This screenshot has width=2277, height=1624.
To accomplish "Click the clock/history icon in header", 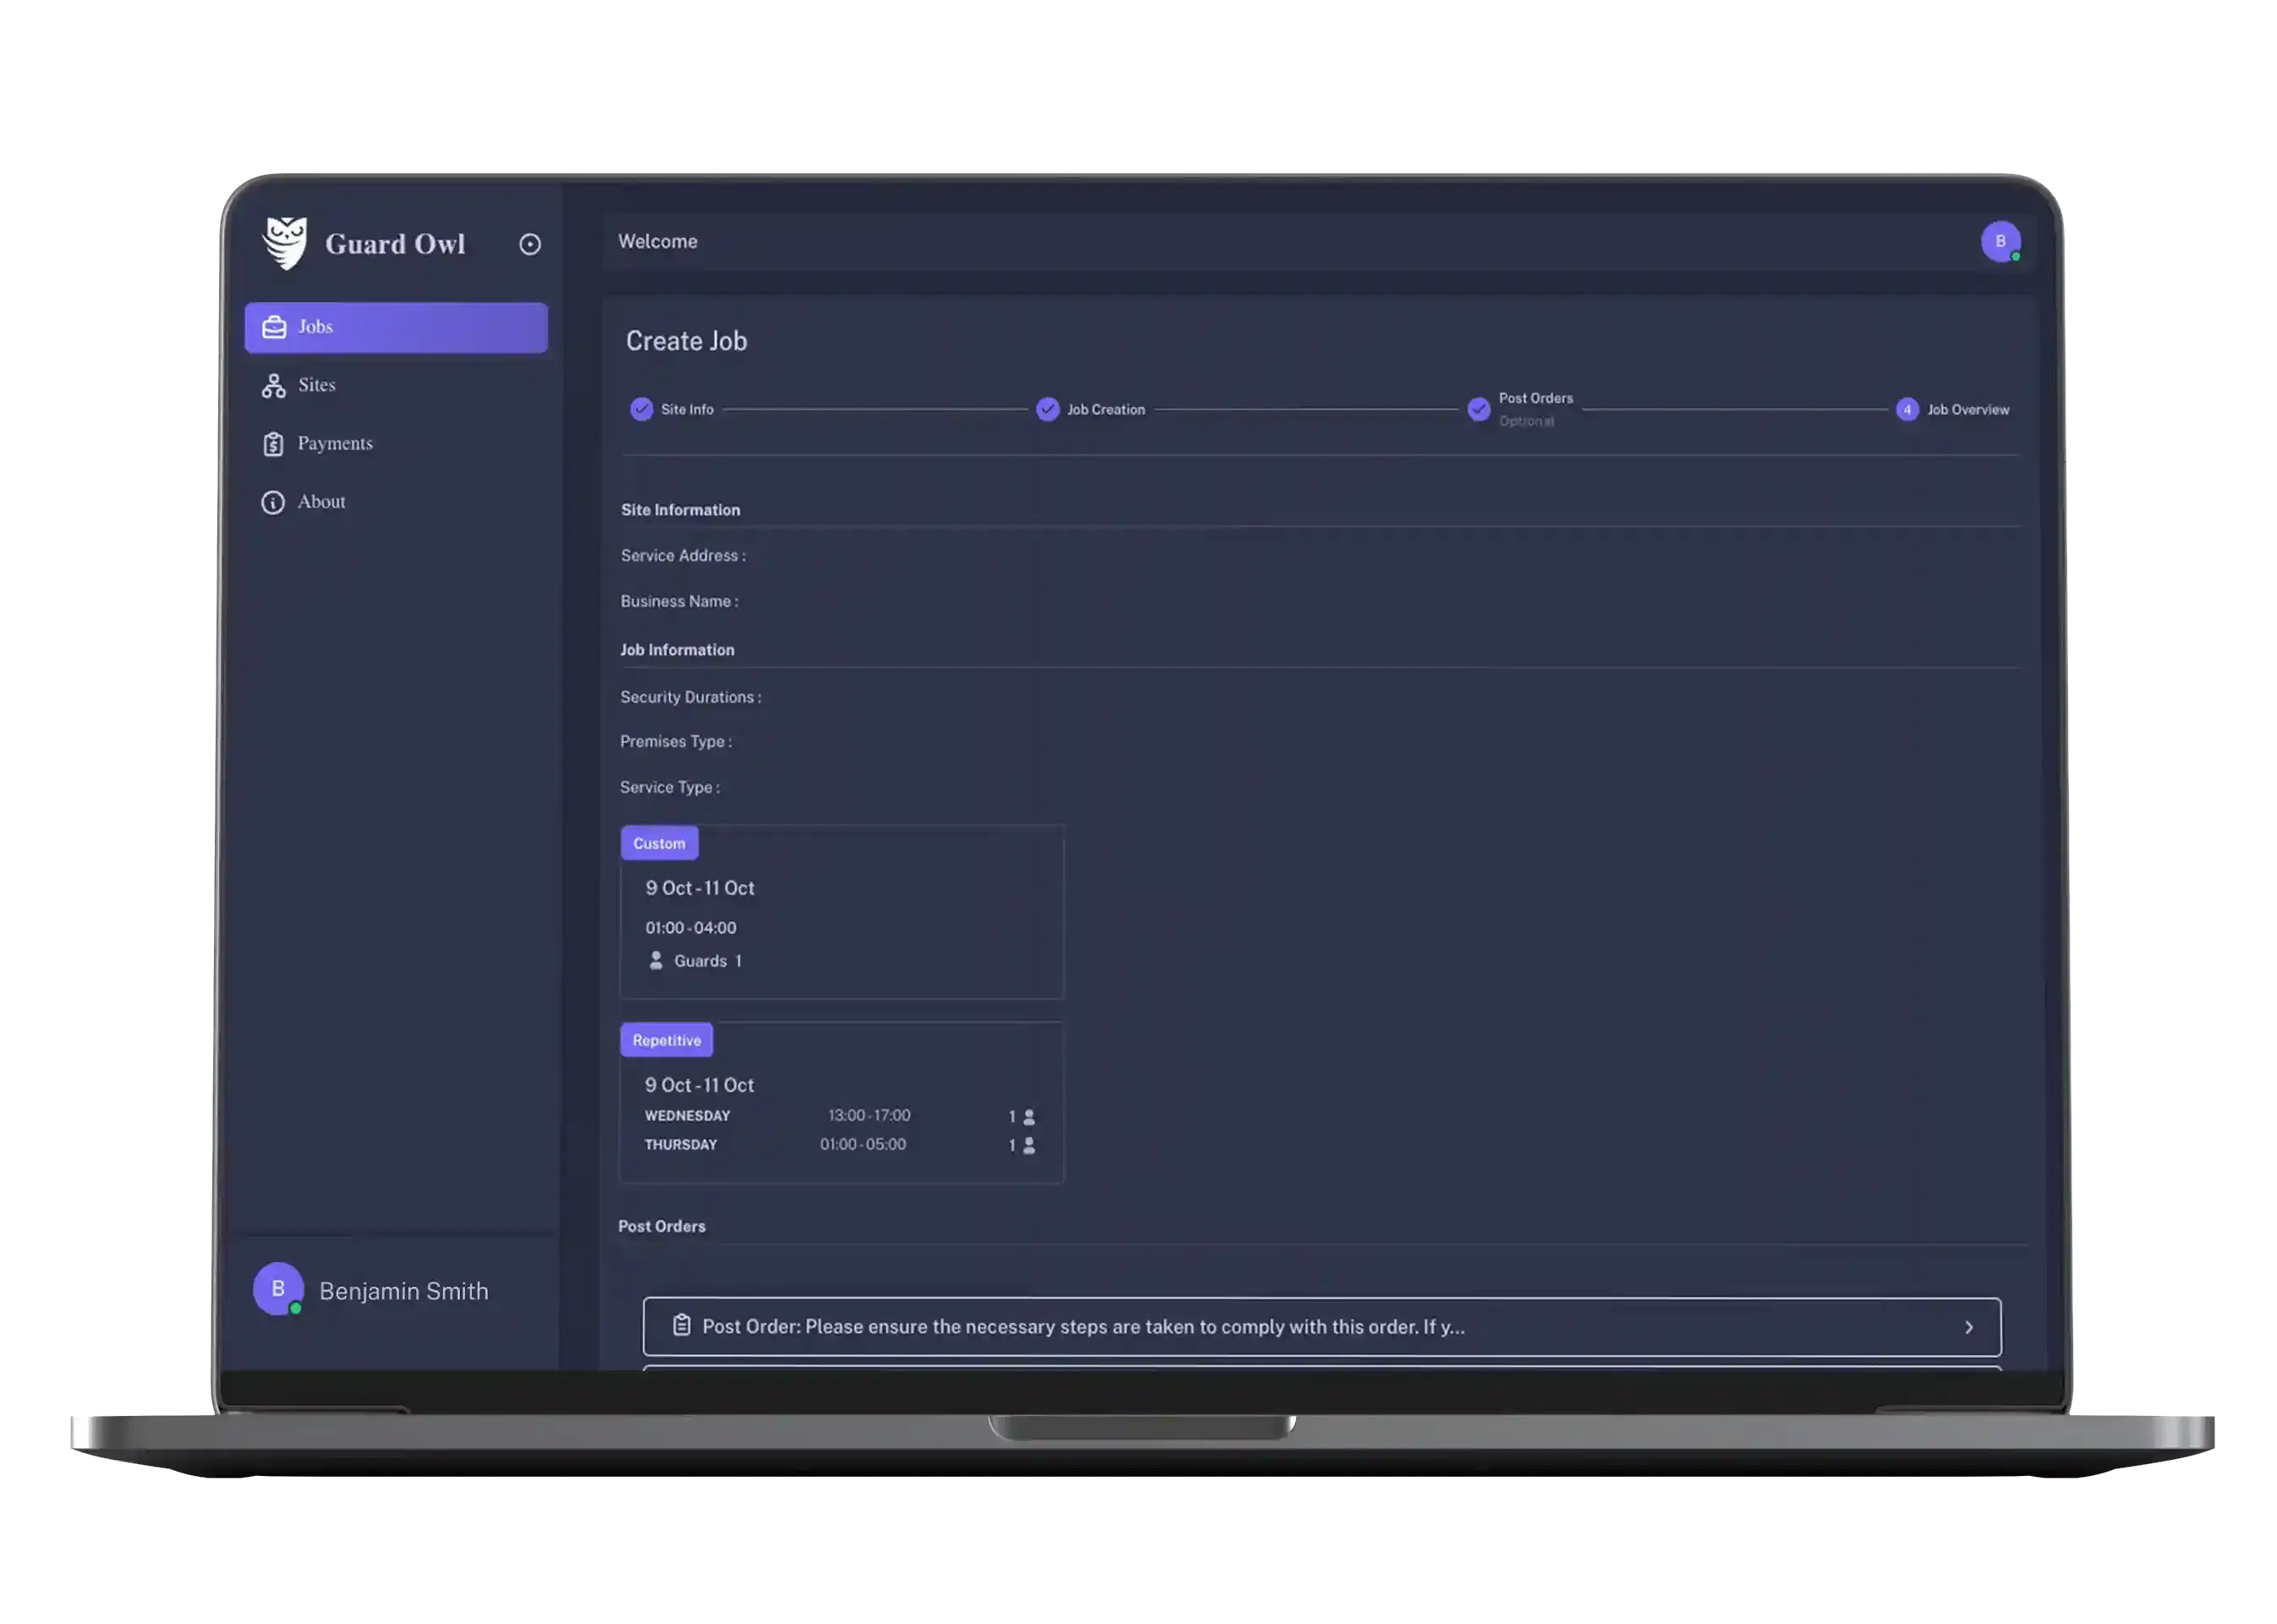I will pyautogui.click(x=529, y=243).
